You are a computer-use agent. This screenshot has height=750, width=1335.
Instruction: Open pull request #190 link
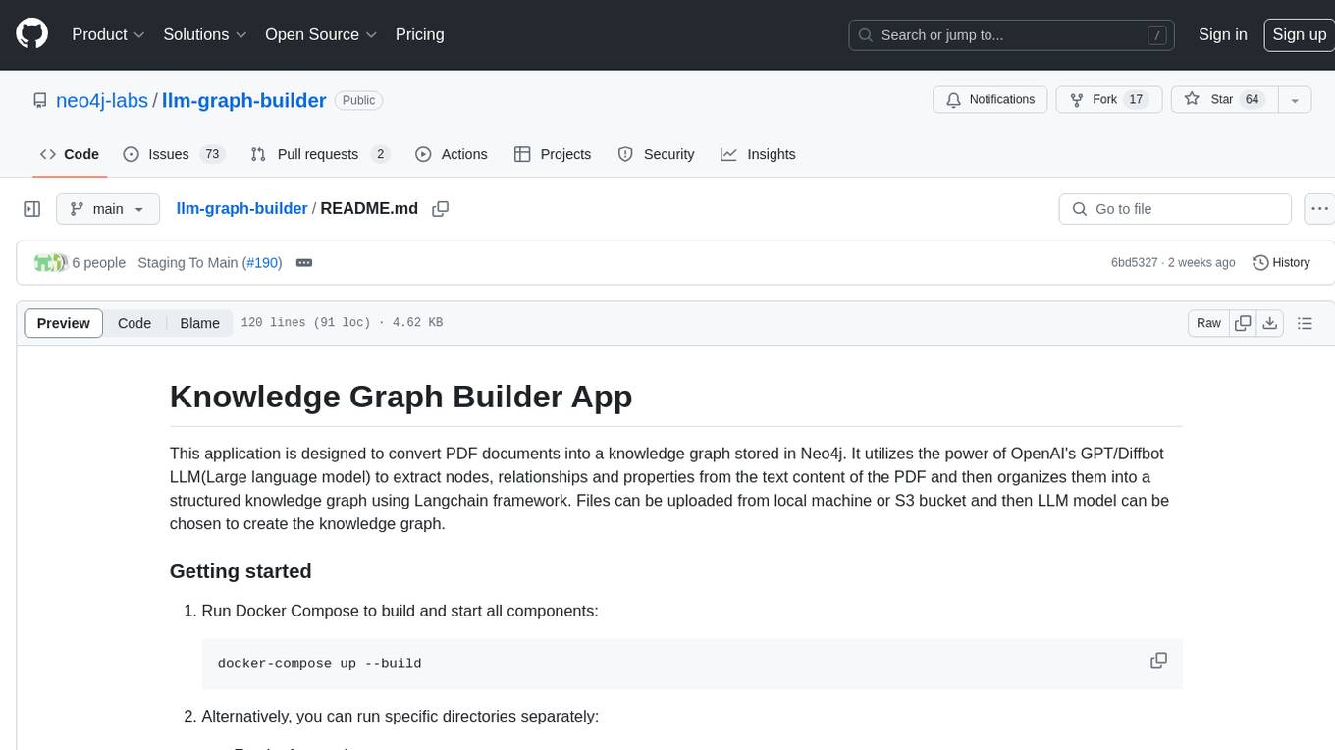tap(261, 263)
